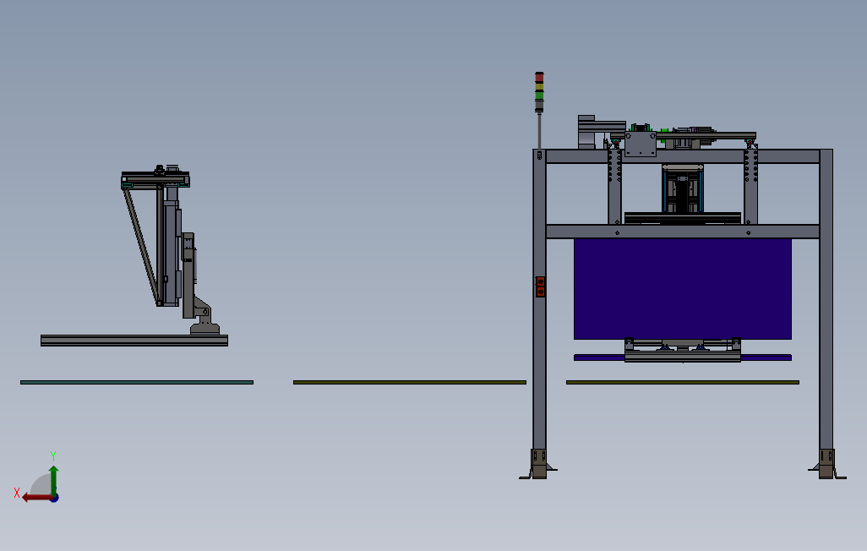Pick the signal tower's thin support pole
This screenshot has width=867, height=551.
tap(540, 131)
